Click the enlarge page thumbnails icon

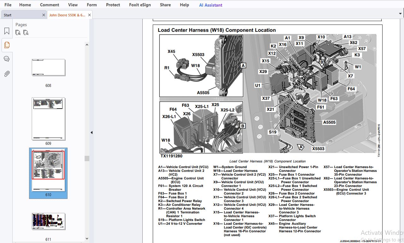(18, 32)
